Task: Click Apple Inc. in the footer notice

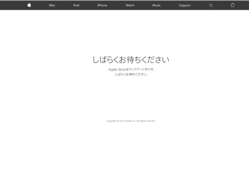Action: 131,121
